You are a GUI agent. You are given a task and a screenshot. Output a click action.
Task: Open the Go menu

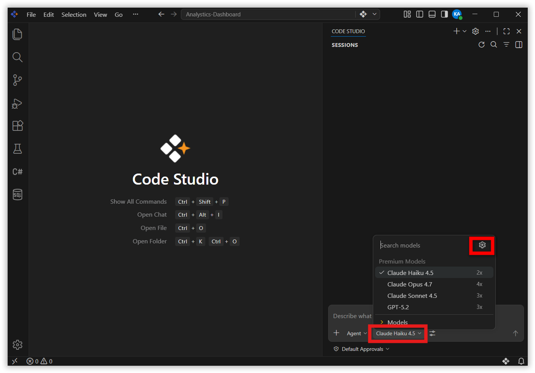[x=119, y=14]
